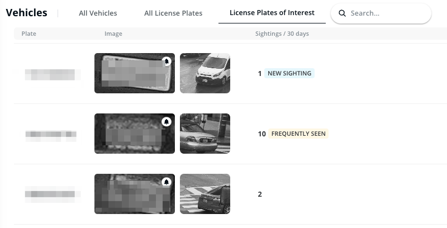Click the FREQUENTLY SEEN badge
The width and height of the screenshot is (447, 228).
[298, 134]
